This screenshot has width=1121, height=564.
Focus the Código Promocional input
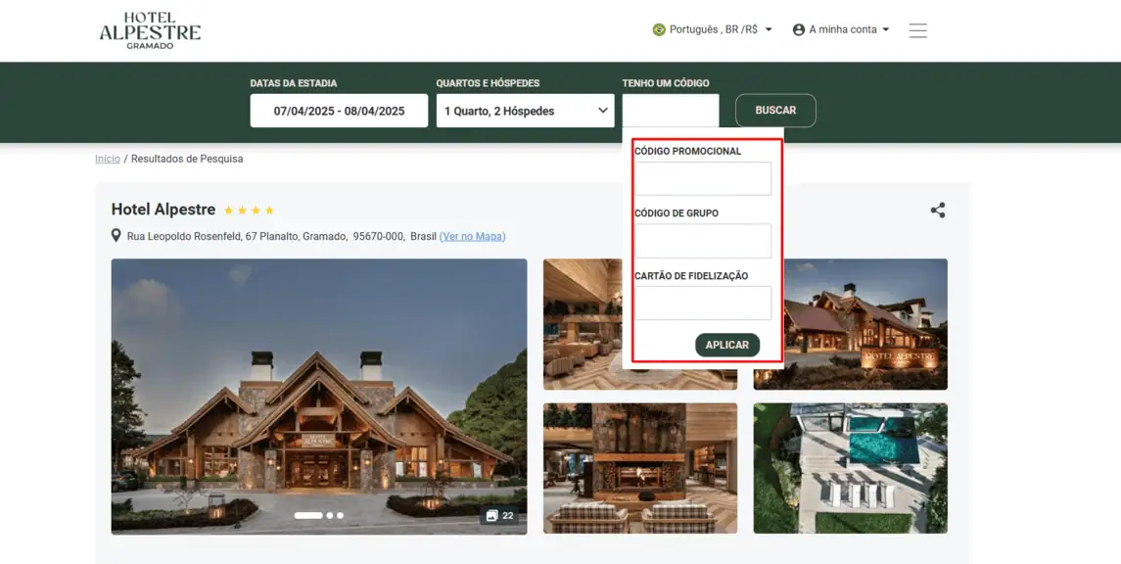coord(703,179)
